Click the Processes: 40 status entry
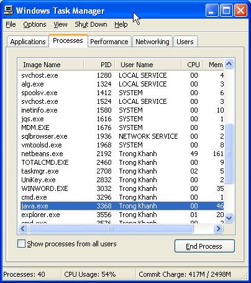The height and width of the screenshot is (283, 251). pos(24,274)
